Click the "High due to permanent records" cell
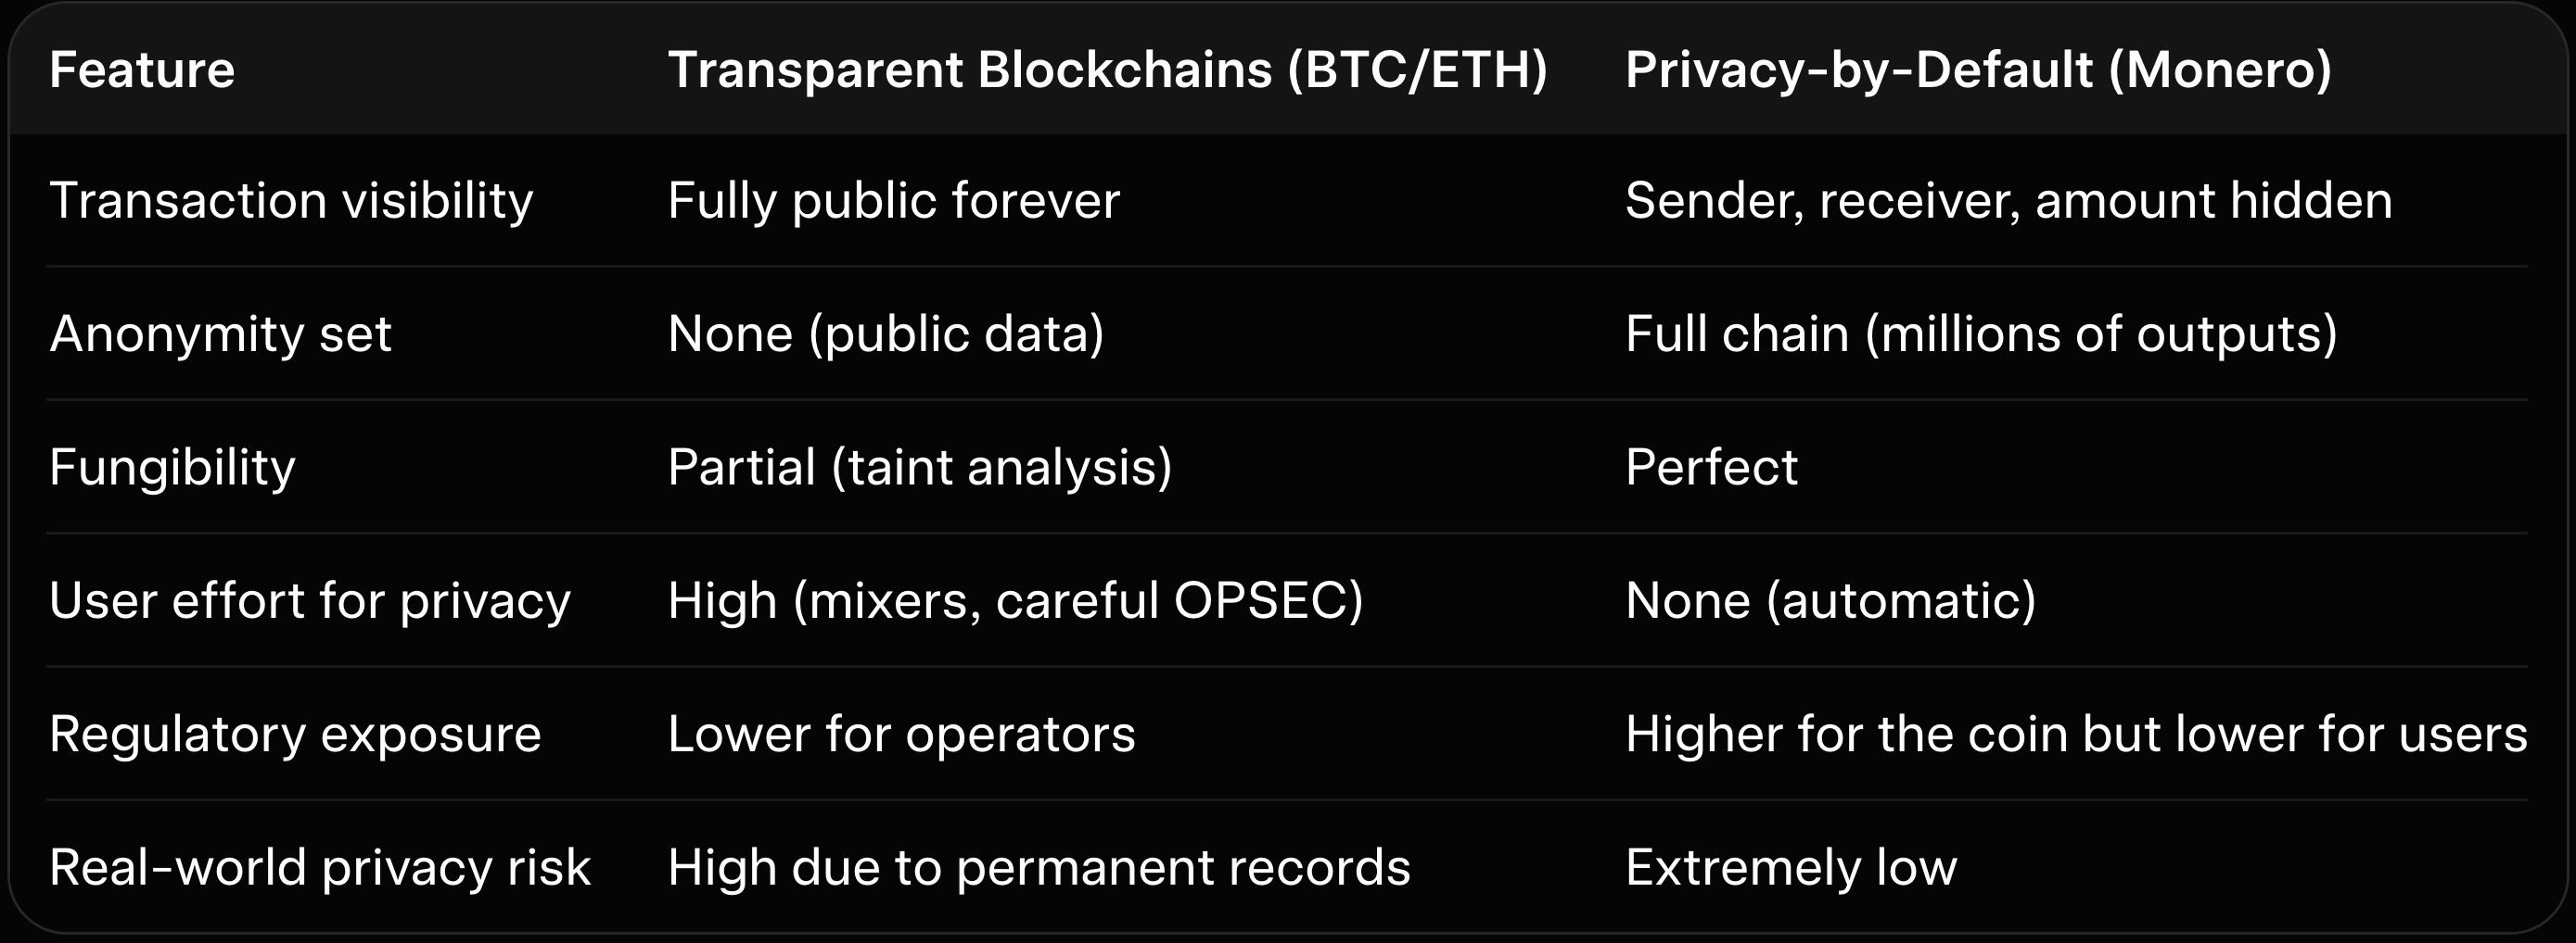Screen dimensions: 2576x943 pyautogui.click(x=1038, y=867)
